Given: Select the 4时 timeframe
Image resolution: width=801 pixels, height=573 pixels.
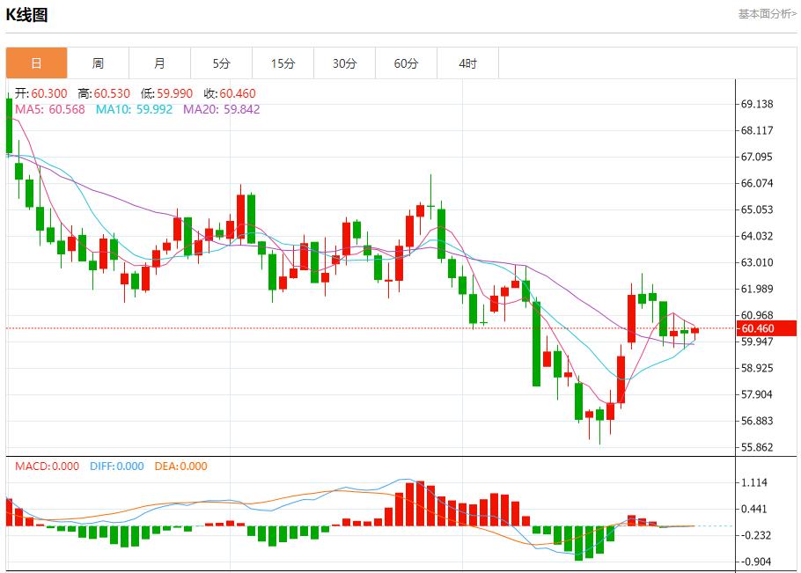Looking at the screenshot, I should 467,62.
